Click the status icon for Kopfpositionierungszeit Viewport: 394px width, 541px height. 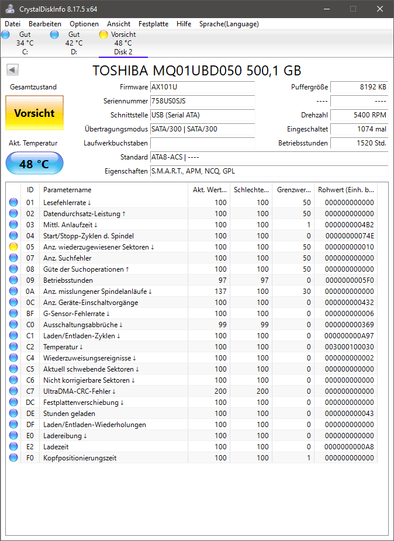(13, 458)
